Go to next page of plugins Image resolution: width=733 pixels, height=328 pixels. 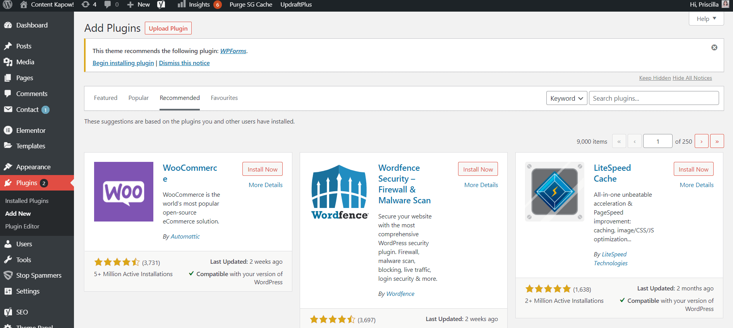tap(702, 141)
